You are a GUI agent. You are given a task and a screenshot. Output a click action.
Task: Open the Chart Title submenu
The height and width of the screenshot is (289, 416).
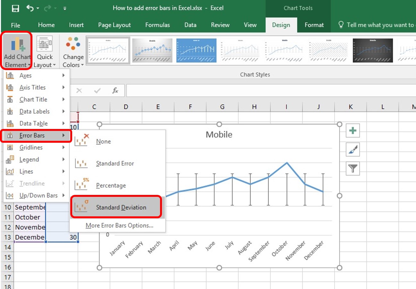coord(36,100)
